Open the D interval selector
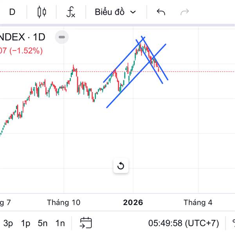The width and height of the screenshot is (235, 235). tap(12, 12)
